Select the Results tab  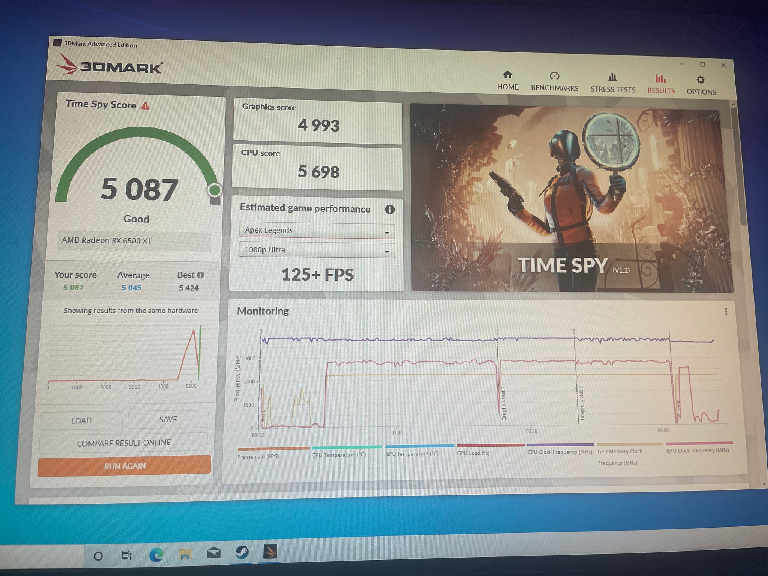pyautogui.click(x=661, y=84)
